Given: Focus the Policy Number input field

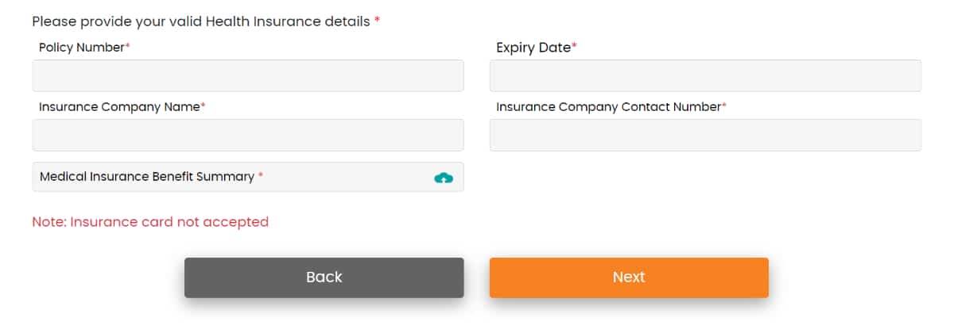Looking at the screenshot, I should coord(247,76).
